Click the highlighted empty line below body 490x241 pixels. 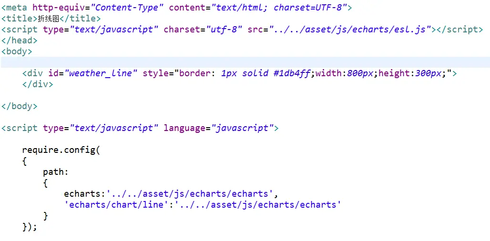pos(245,62)
